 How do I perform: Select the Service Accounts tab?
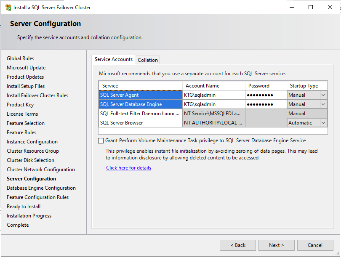(x=114, y=59)
